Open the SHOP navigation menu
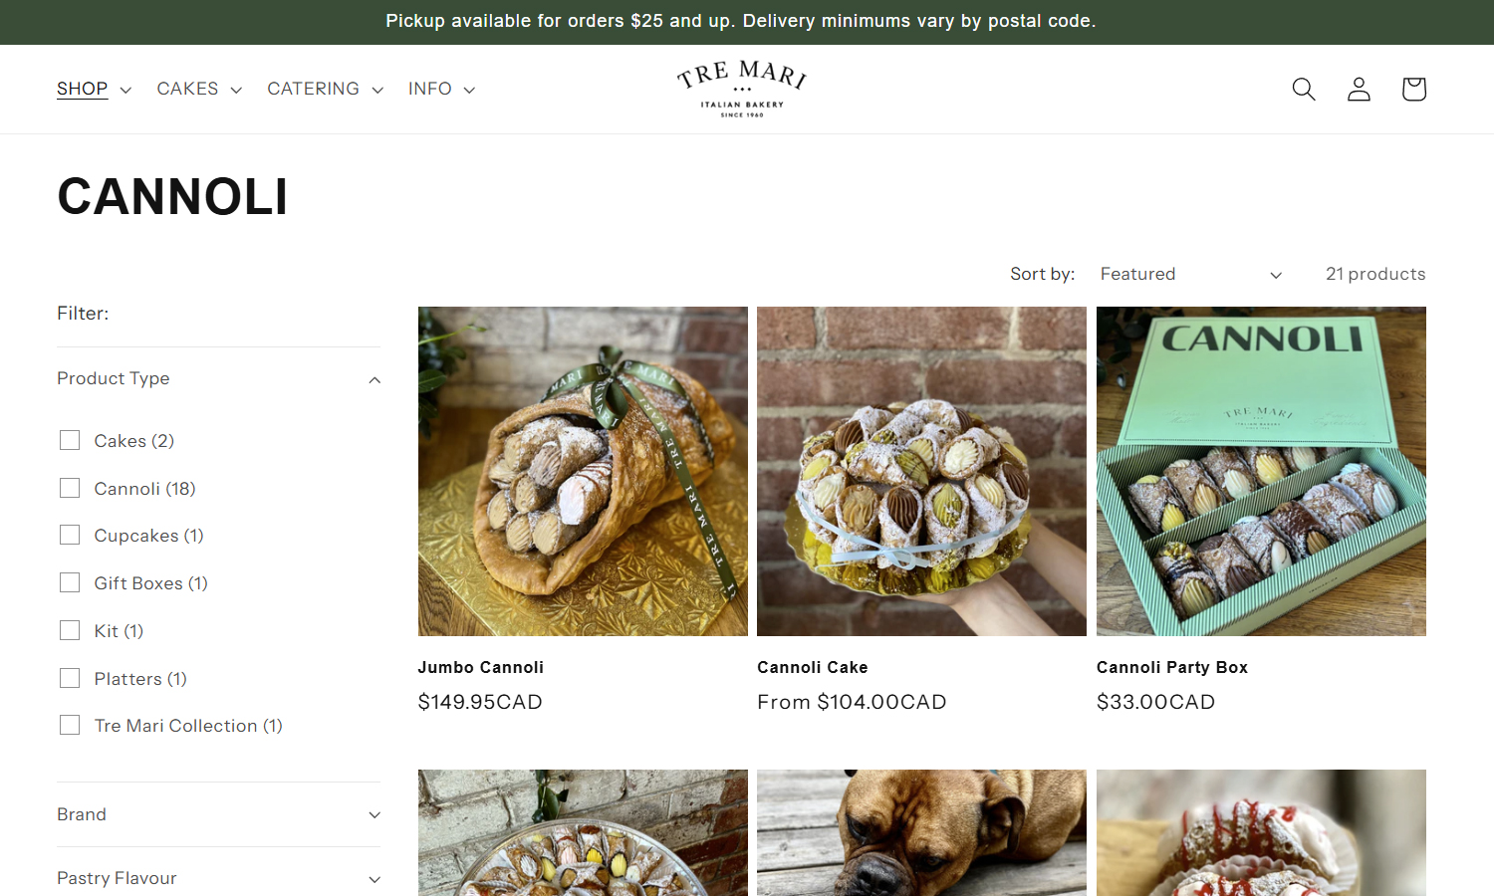Image resolution: width=1494 pixels, height=896 pixels. pyautogui.click(x=94, y=90)
